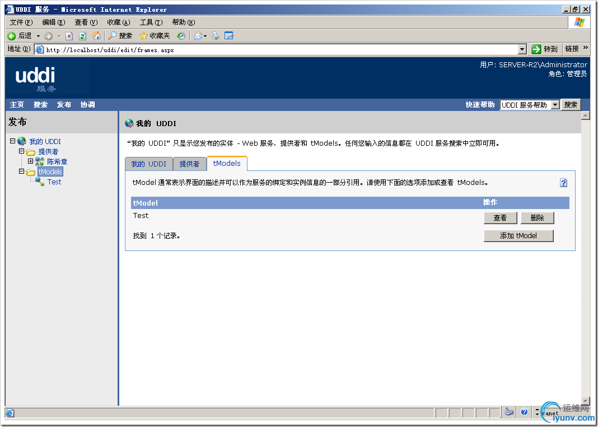
Task: Click the quick help 搜索 button
Action: (571, 105)
